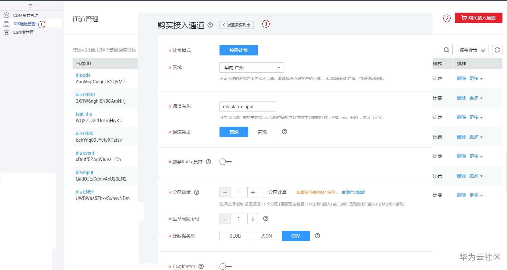Open CDM集群管理 in the sidebar
507x270 pixels.
pos(26,15)
